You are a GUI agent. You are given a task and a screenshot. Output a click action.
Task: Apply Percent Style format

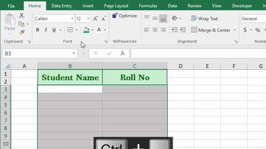point(258,30)
